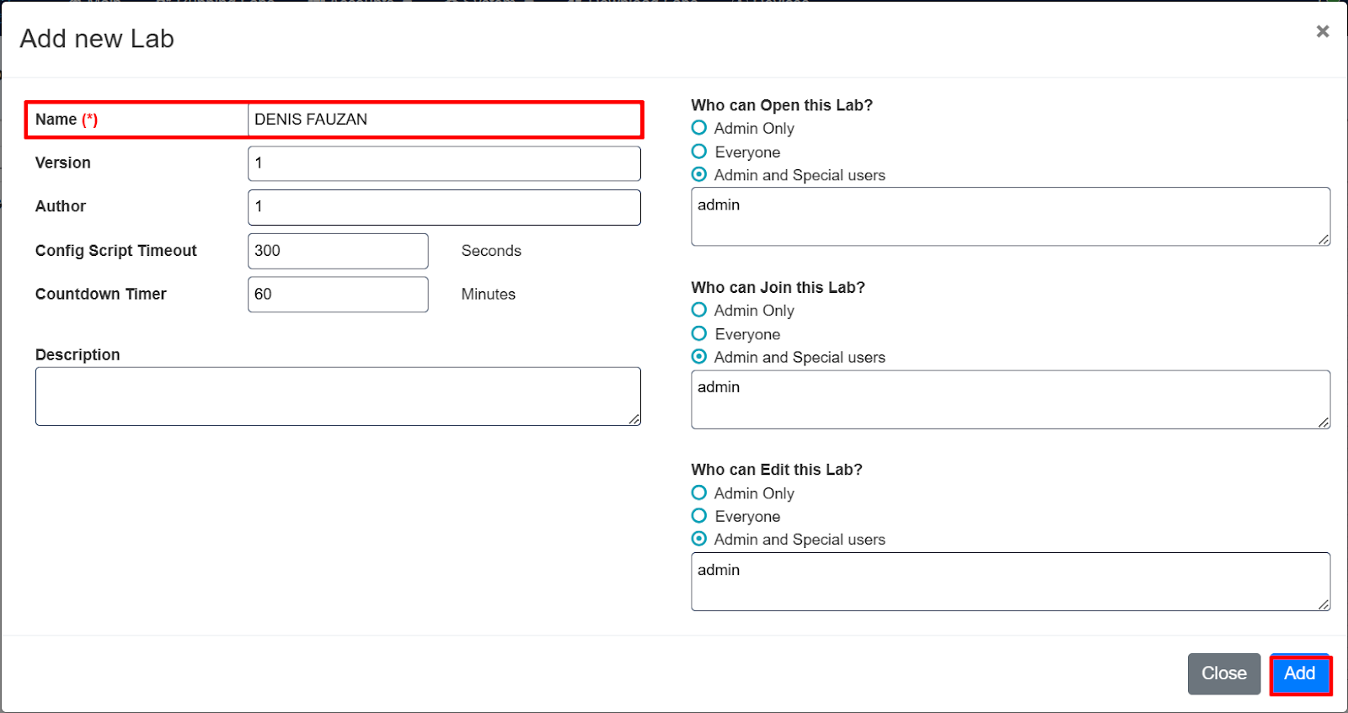Click the 'Version' label
Viewport: 1348px width, 713px height.
click(x=63, y=162)
